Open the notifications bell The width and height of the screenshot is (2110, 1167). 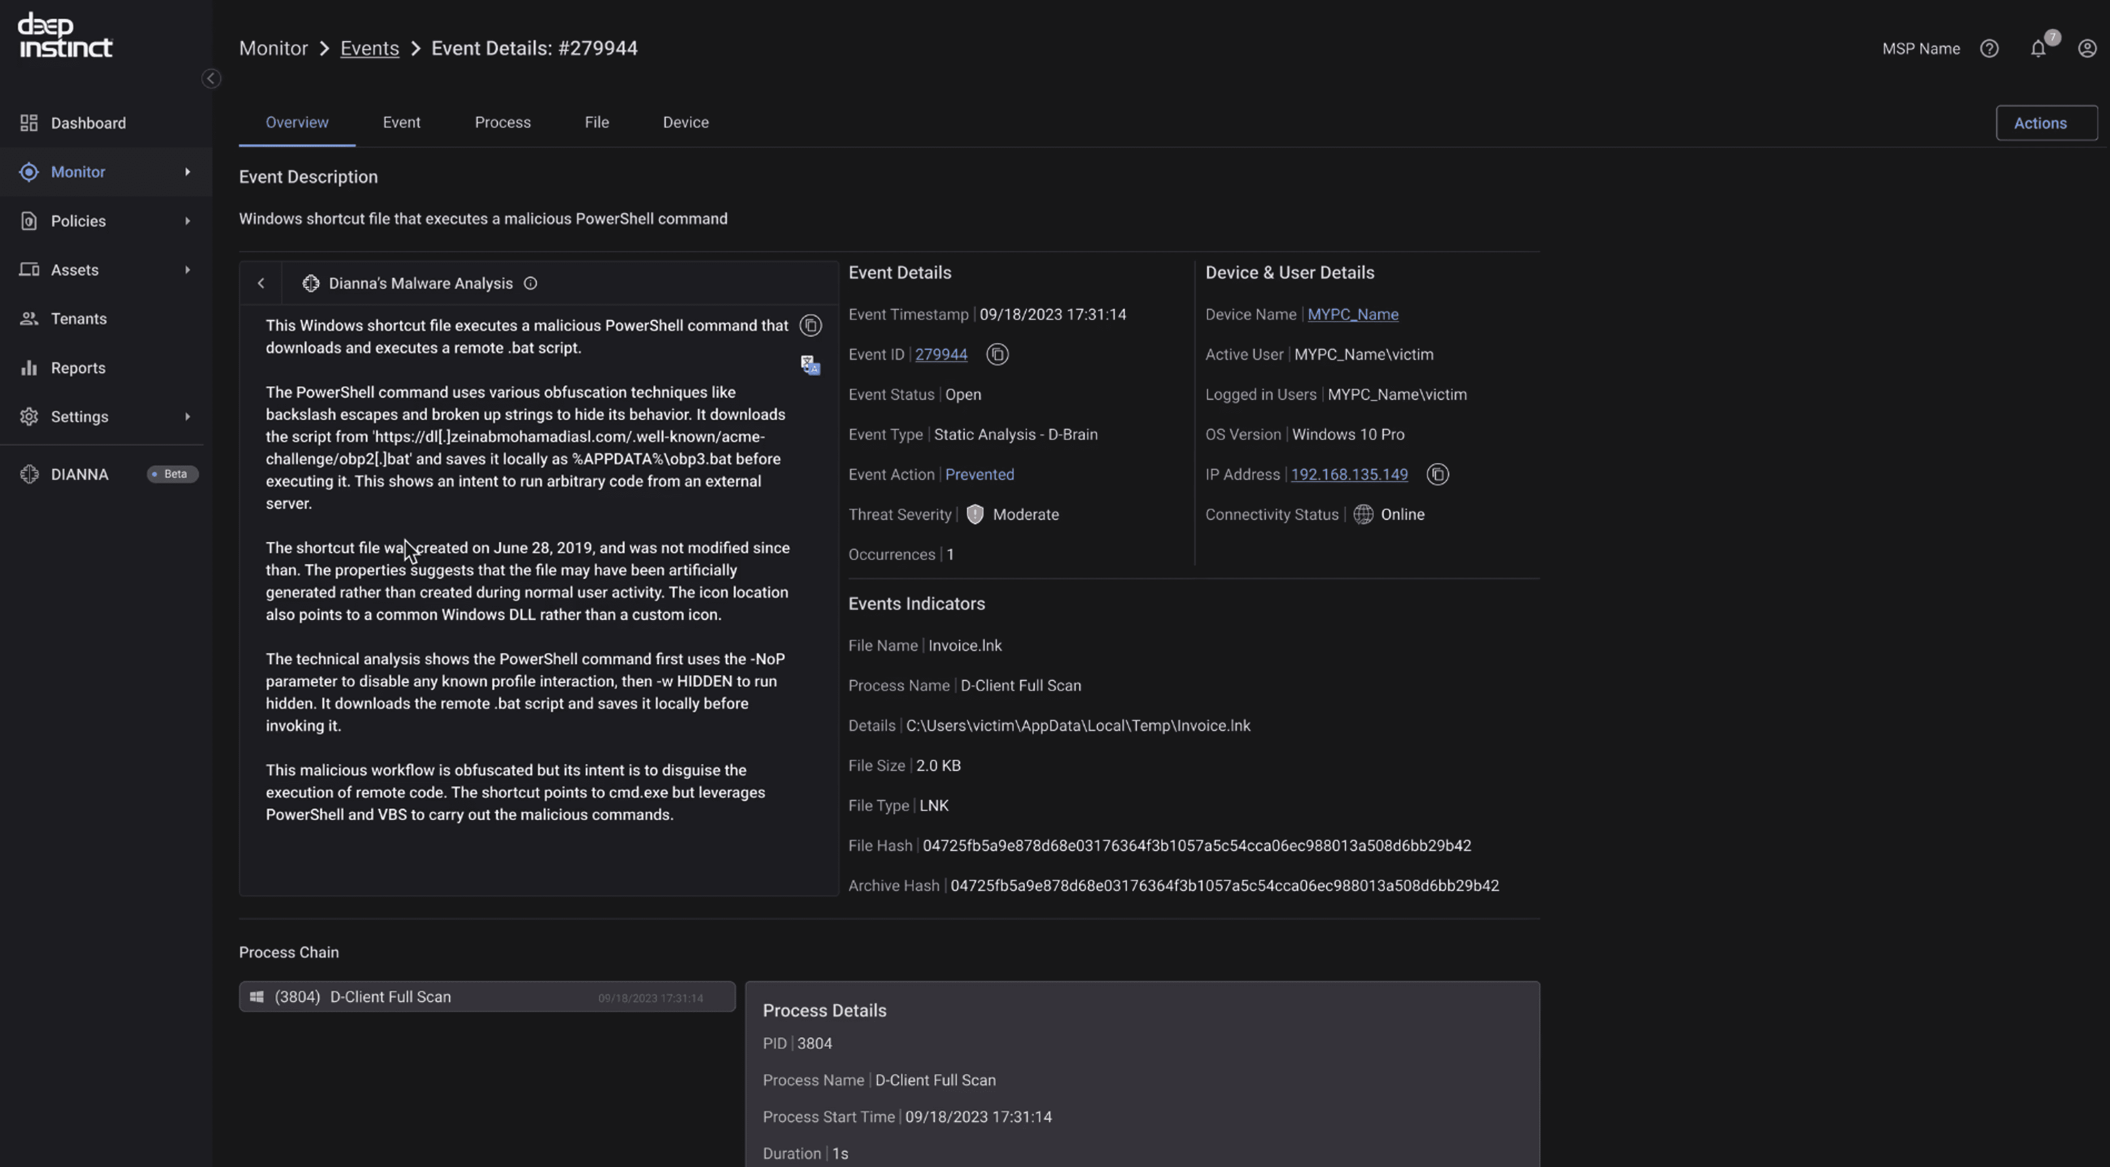[2038, 49]
